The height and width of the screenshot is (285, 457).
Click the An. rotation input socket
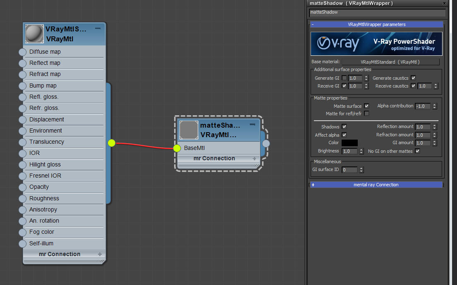point(22,221)
